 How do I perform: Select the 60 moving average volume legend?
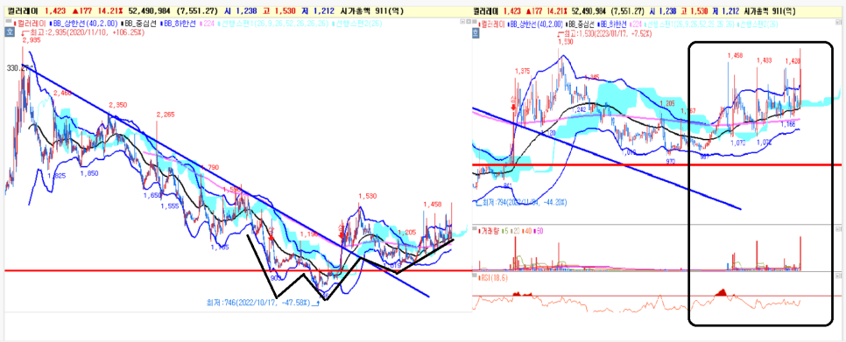(x=538, y=230)
